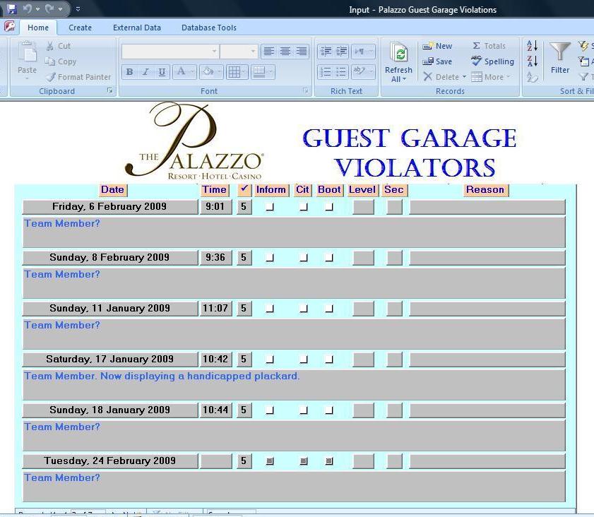The image size is (594, 517).
Task: Open the font name dropdown
Action: coord(214,51)
